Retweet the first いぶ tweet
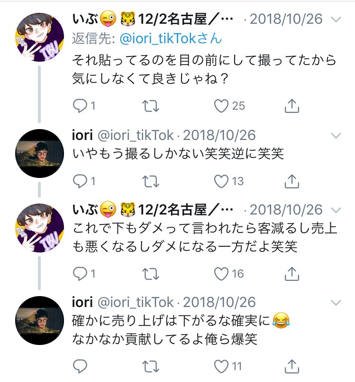355x382 pixels. [x=151, y=105]
